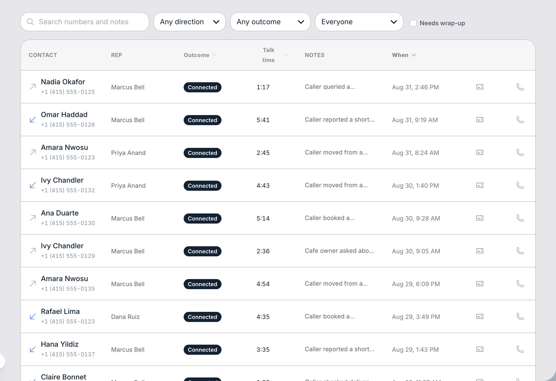Open contact Rafael Lima
The height and width of the screenshot is (381, 556).
(60, 311)
